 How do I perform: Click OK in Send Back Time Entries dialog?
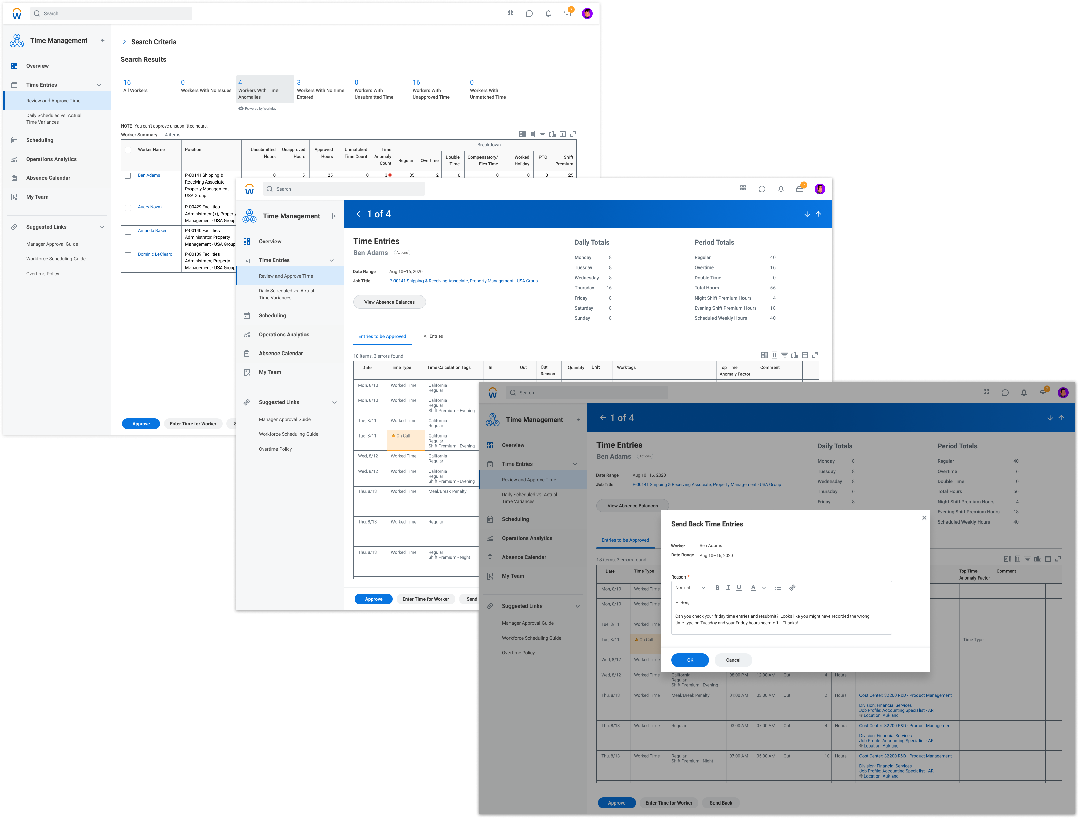(690, 660)
